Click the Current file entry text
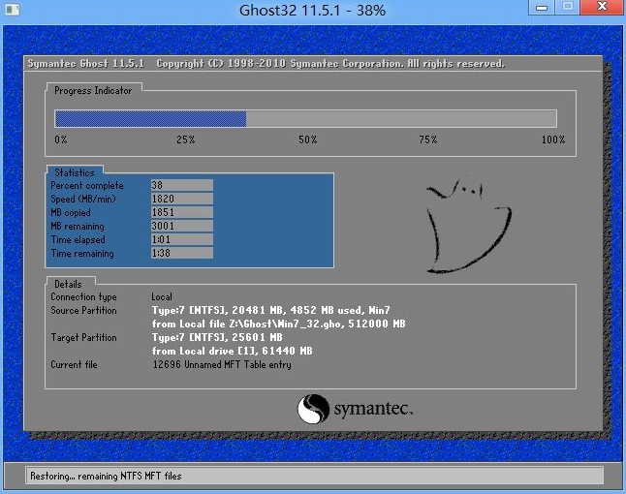This screenshot has width=626, height=494. (222, 365)
